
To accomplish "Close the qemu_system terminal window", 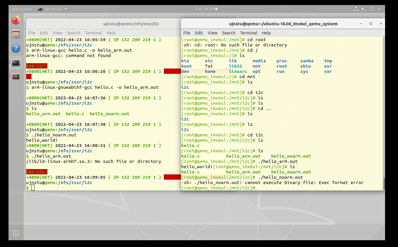I will tap(381, 24).
